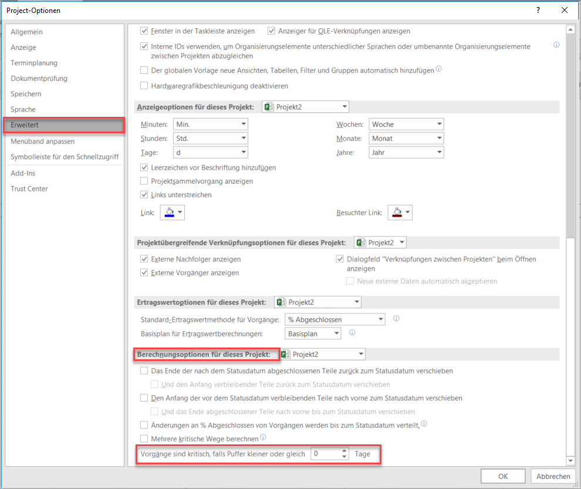Click the help question mark in title bar
581x489 pixels.
[x=538, y=10]
